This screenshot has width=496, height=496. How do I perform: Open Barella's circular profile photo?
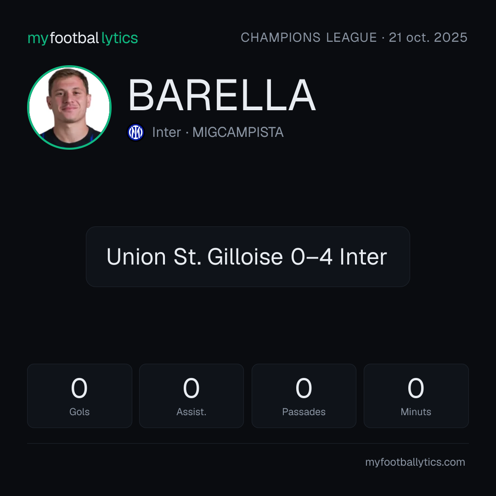tap(69, 107)
